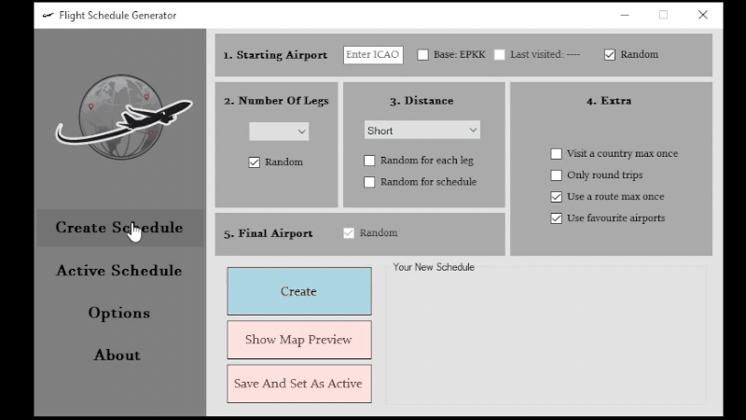Screen dimensions: 746x420
Task: Open the Create Schedule page
Action: coord(119,228)
